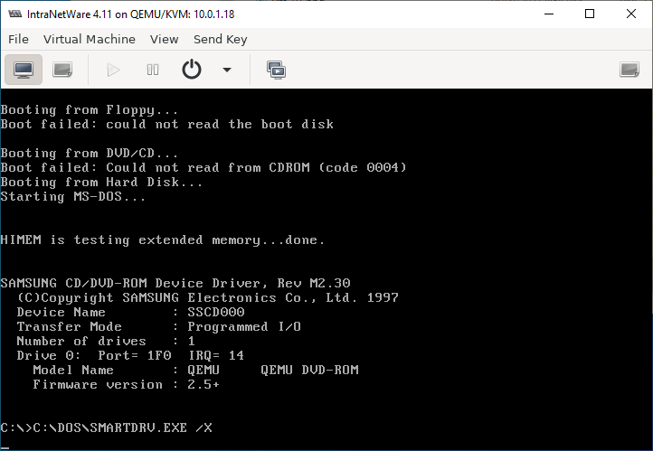Click 'Port= 1F0 IRQ= 14' drive line
653x451 pixels.
pyautogui.click(x=130, y=356)
